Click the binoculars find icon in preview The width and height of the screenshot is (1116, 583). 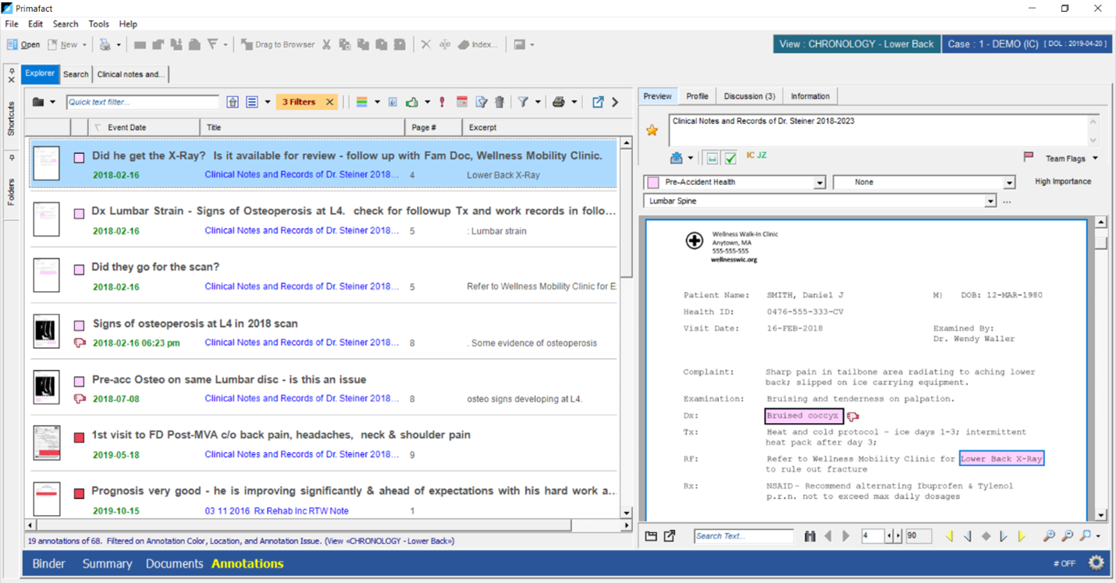click(809, 536)
